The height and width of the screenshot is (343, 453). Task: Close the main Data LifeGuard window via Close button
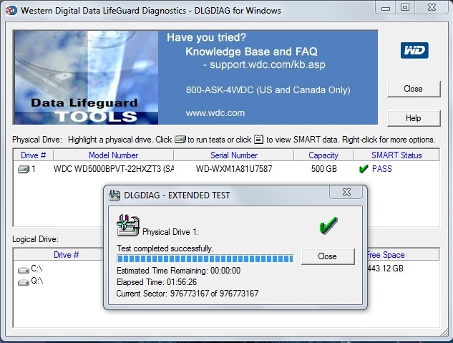click(414, 89)
